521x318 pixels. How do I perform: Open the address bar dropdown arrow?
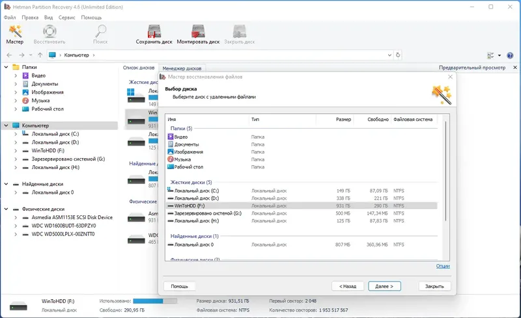389,55
